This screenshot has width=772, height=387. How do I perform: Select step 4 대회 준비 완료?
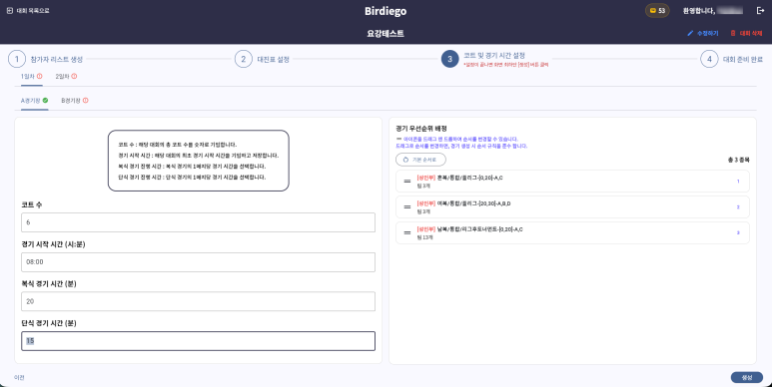coord(732,60)
